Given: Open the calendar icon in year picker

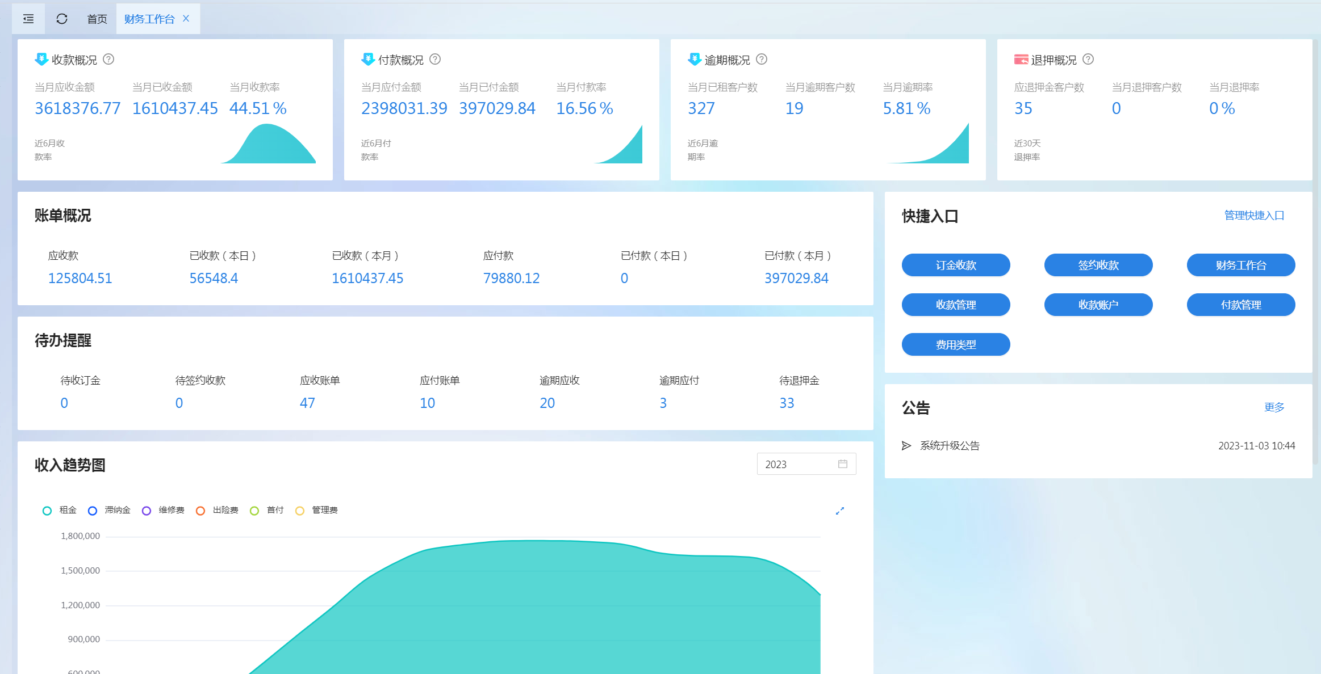Looking at the screenshot, I should [x=843, y=464].
